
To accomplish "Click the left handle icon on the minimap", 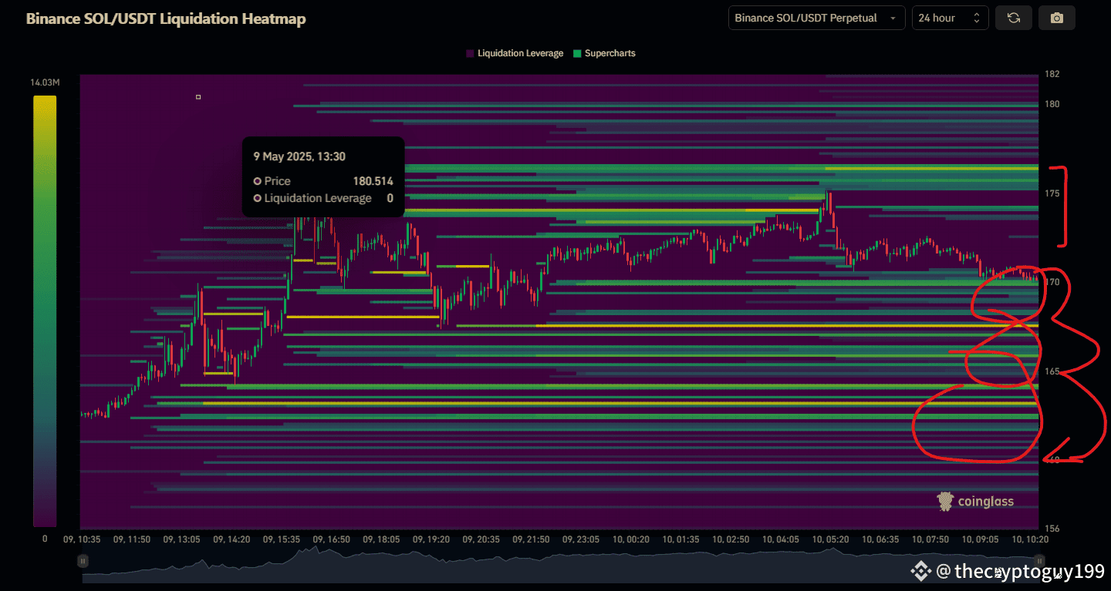I will (83, 561).
